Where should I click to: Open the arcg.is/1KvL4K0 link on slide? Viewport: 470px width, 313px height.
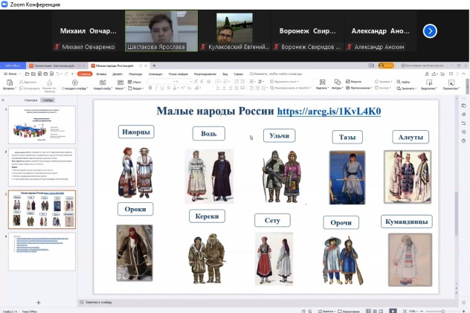329,112
